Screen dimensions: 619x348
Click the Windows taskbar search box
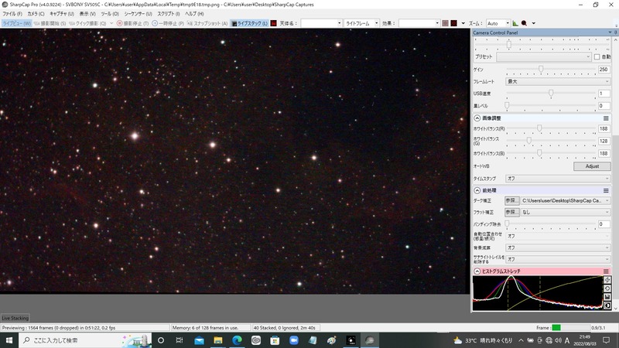pos(85,340)
